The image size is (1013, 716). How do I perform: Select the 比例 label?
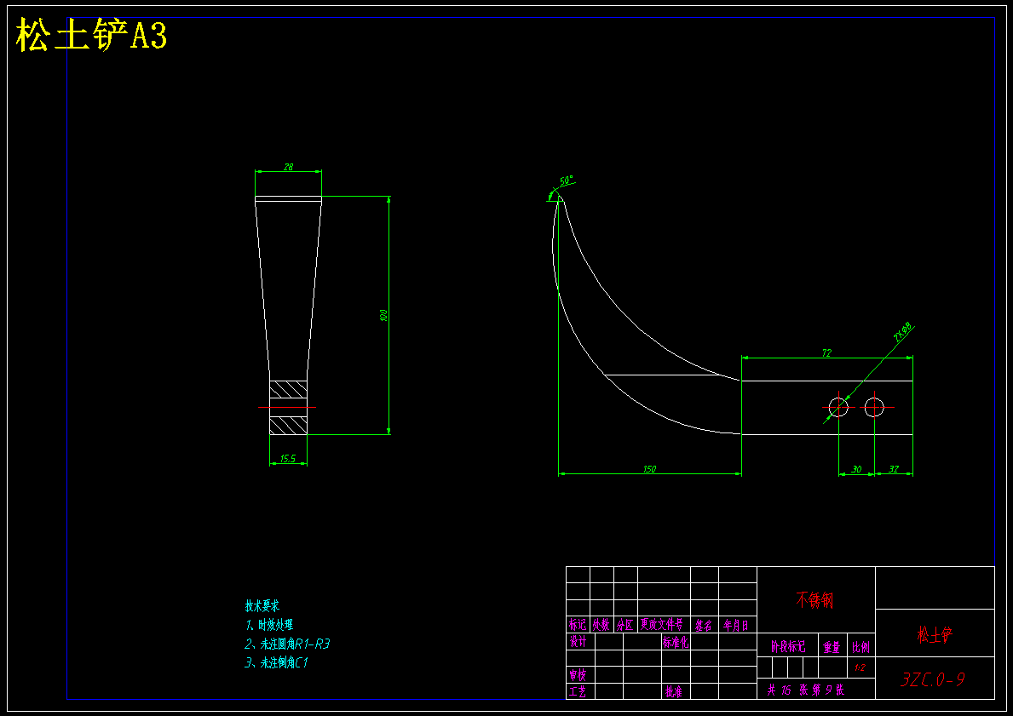pos(860,646)
